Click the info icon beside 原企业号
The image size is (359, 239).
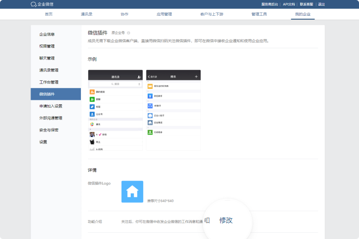[128, 33]
